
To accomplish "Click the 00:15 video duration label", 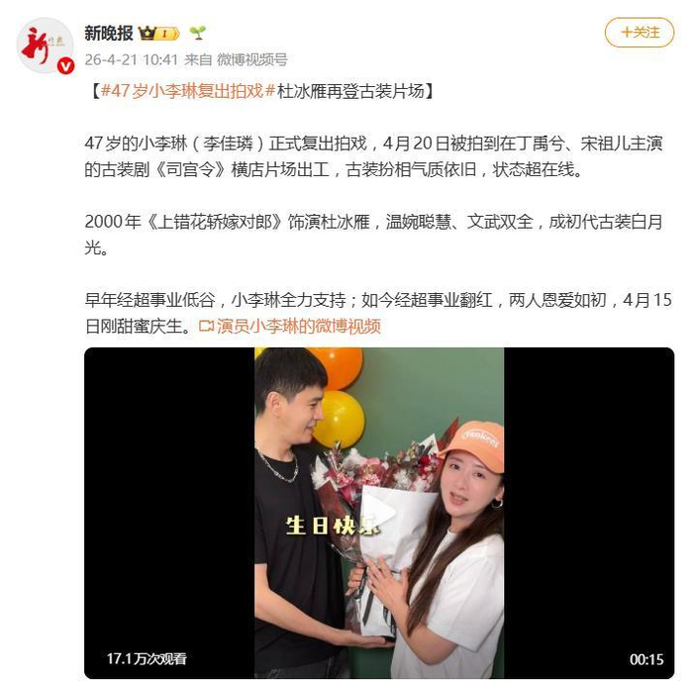I will [646, 660].
